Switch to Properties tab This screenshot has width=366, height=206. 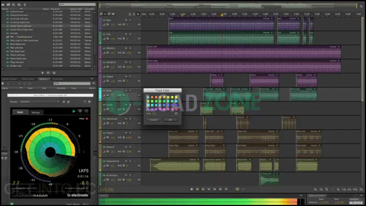tap(58, 79)
